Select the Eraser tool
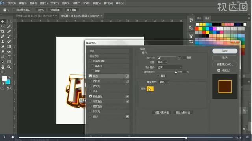Screen dimensions: 252x141 [3, 47]
